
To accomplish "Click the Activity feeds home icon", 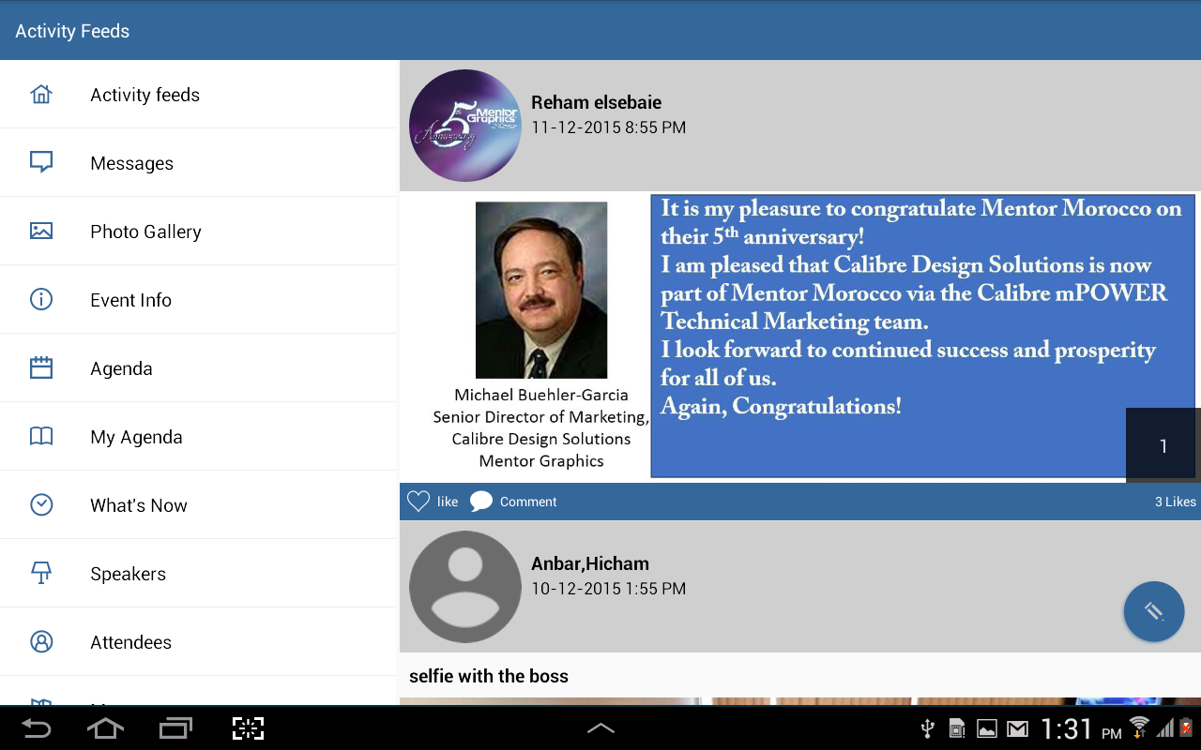I will (x=41, y=95).
